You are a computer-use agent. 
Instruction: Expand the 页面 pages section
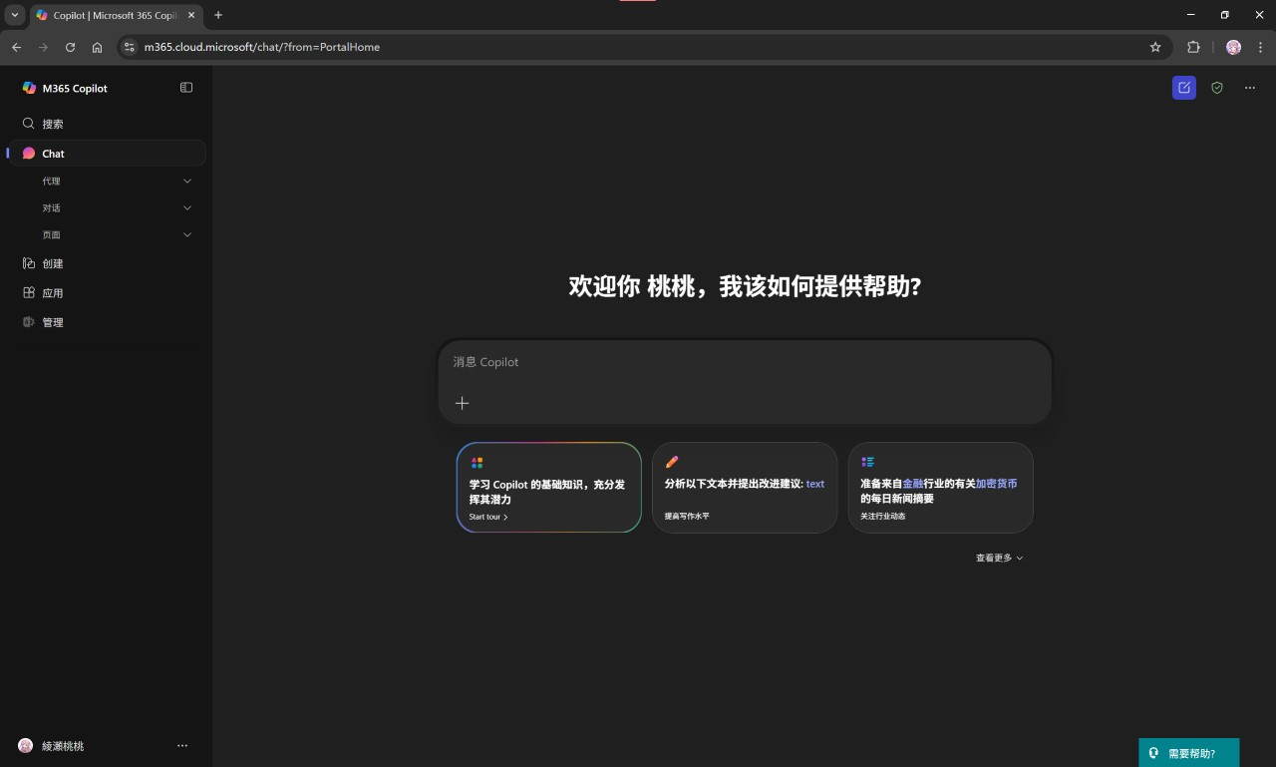click(187, 235)
